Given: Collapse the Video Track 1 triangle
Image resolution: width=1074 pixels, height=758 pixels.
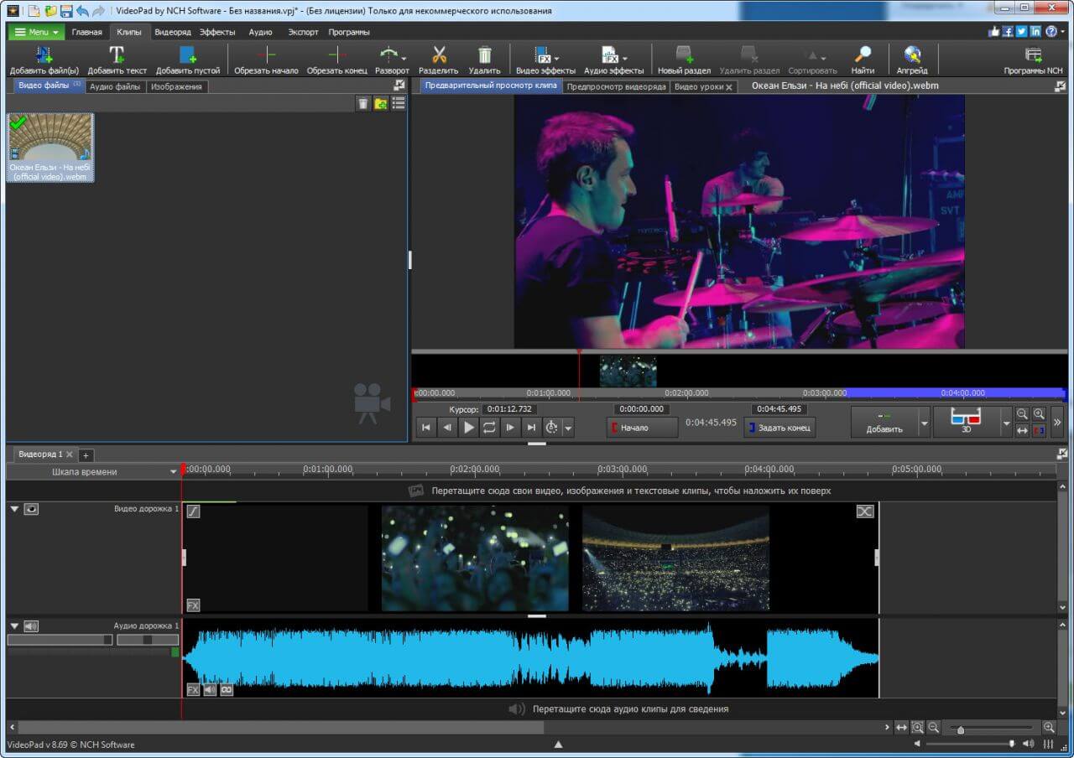Looking at the screenshot, I should (x=13, y=509).
